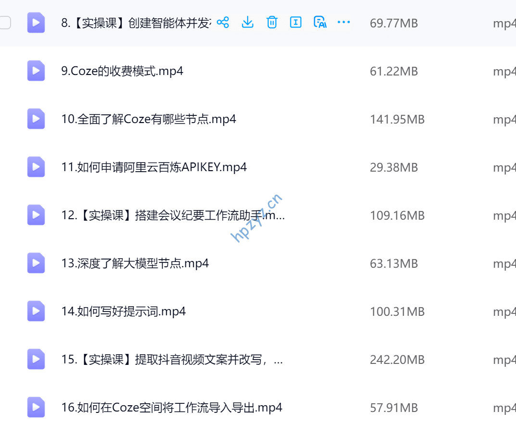Click the 141.95MB size of file 10
This screenshot has height=436, width=516.
pos(397,119)
